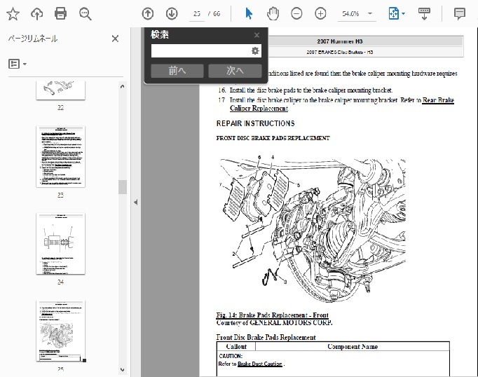Click the fit page view icon
Viewport: 478px width, 377px height.
(x=394, y=14)
